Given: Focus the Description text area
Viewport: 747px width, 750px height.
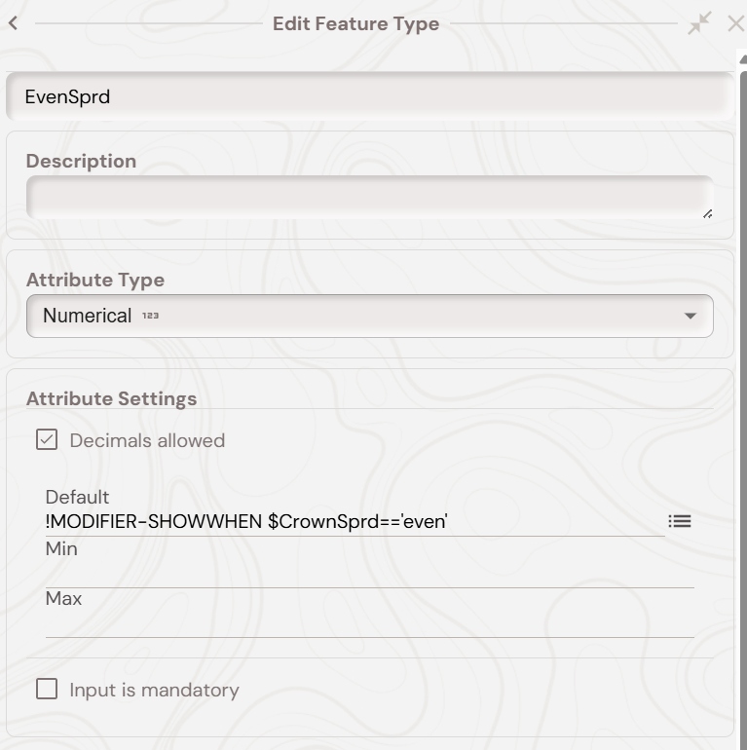Looking at the screenshot, I should pos(369,198).
